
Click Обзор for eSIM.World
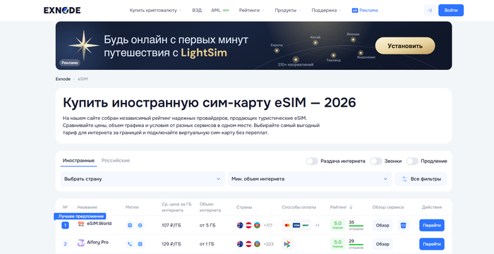[x=382, y=225]
